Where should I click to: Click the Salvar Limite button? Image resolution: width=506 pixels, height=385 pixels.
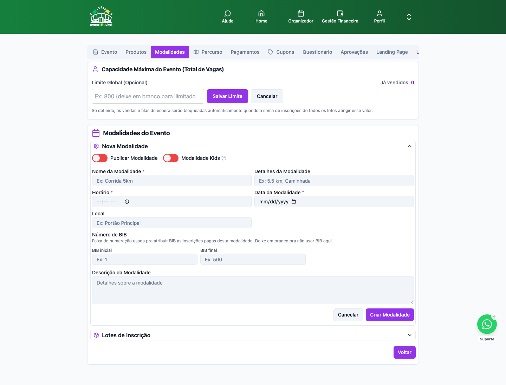(x=227, y=96)
